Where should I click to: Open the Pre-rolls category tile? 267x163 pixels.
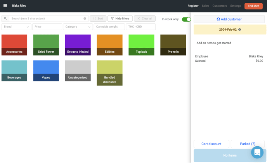pos(173,45)
